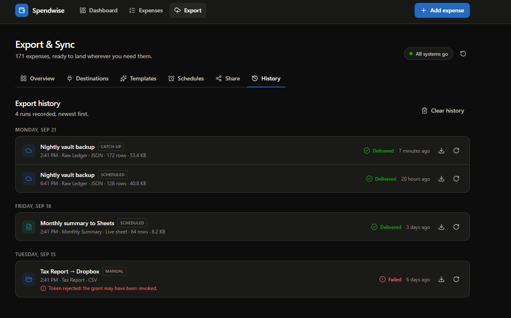This screenshot has height=318, width=511.
Task: Click the FRIDAY, SEP 18 date heading
Action: click(33, 206)
